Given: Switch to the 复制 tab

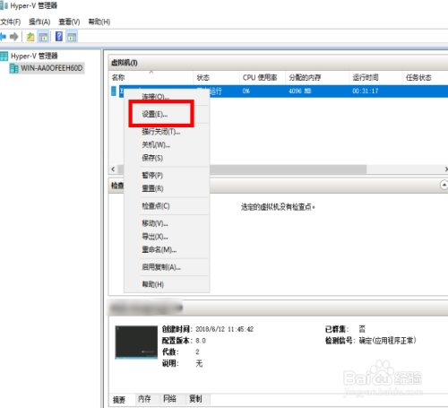Looking at the screenshot, I should tap(195, 399).
